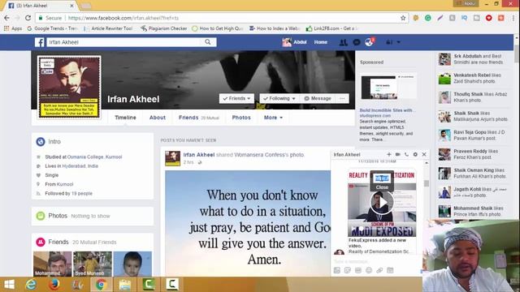
Task: Open the Following dropdown button
Action: (x=279, y=98)
